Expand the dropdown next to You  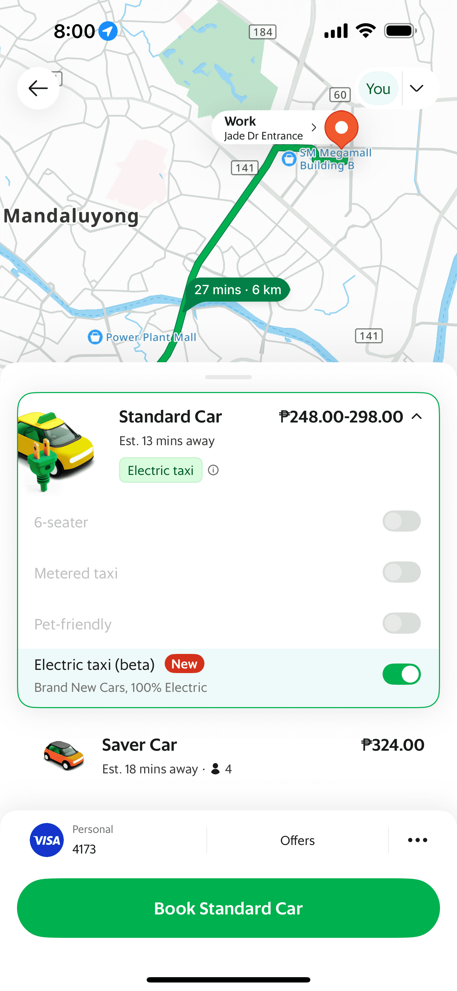pos(417,89)
